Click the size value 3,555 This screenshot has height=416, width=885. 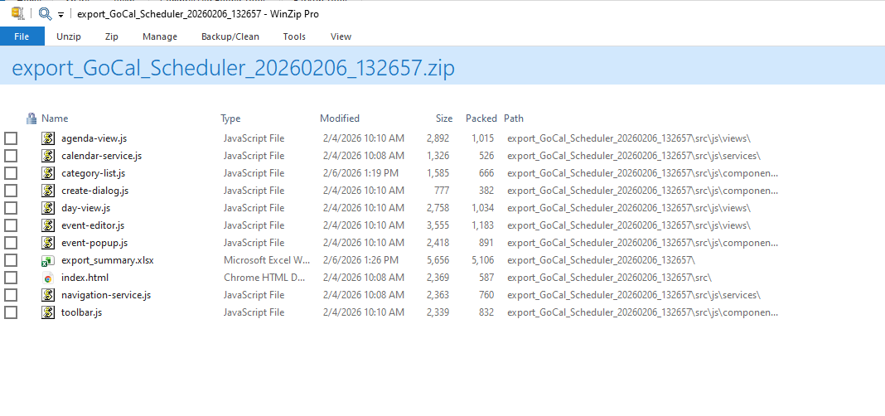[x=438, y=225]
